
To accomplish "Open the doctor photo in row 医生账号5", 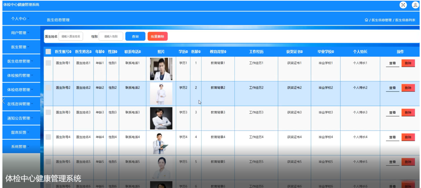I will coord(161,168).
